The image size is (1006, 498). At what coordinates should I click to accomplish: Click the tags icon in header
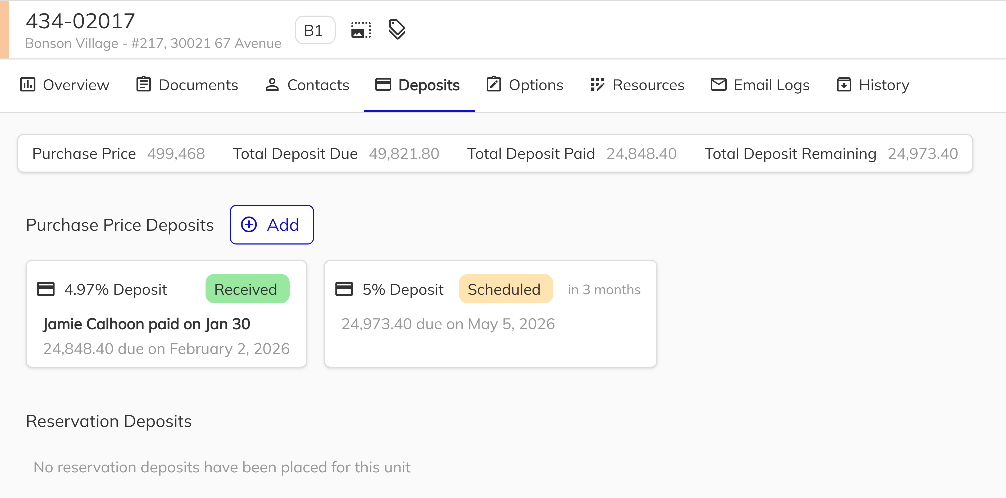click(x=397, y=30)
